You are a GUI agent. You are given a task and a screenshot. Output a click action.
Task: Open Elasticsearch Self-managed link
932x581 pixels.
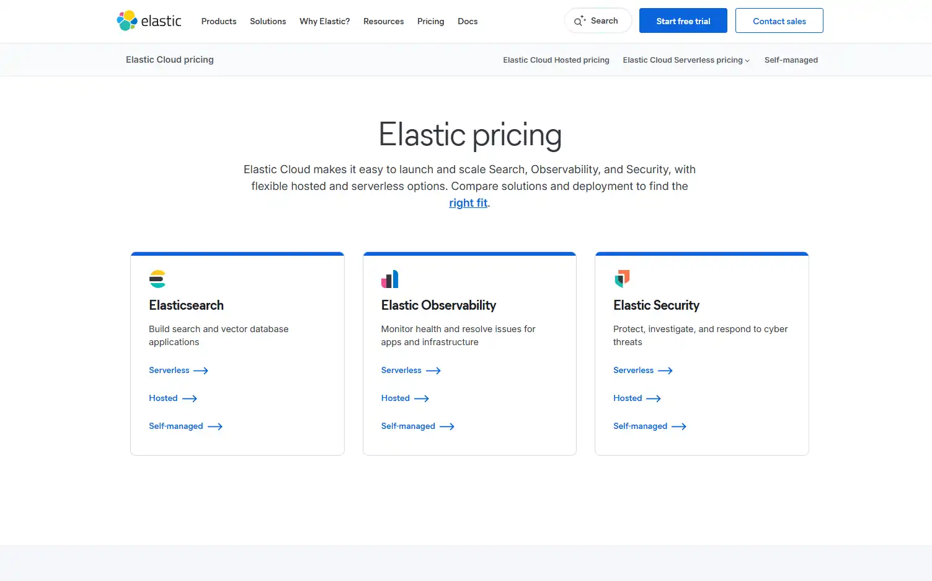[185, 426]
